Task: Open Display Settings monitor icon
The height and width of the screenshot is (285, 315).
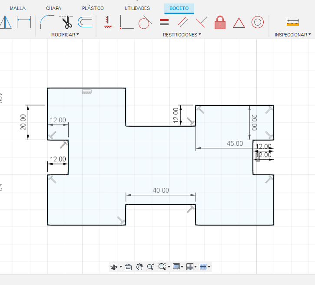Action: click(x=176, y=267)
